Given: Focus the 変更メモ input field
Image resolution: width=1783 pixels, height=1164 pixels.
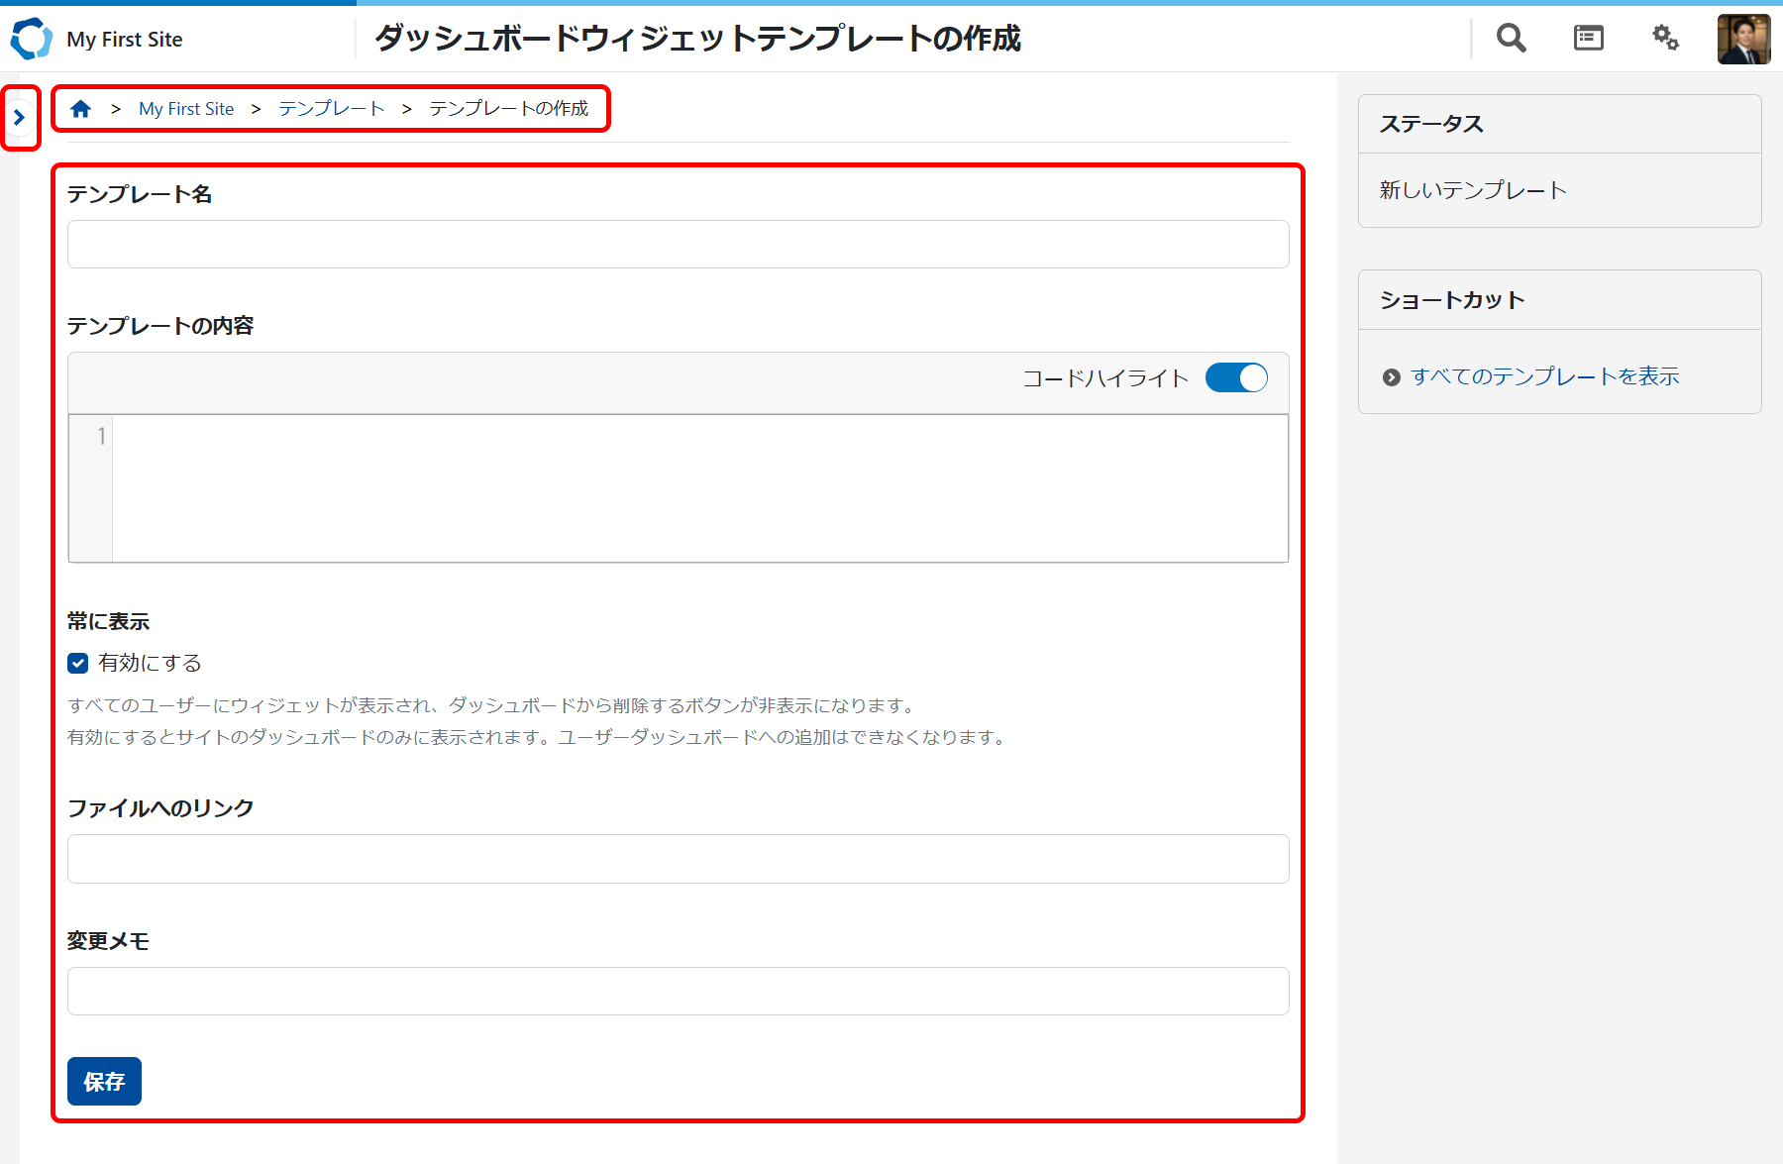Looking at the screenshot, I should coord(678,992).
